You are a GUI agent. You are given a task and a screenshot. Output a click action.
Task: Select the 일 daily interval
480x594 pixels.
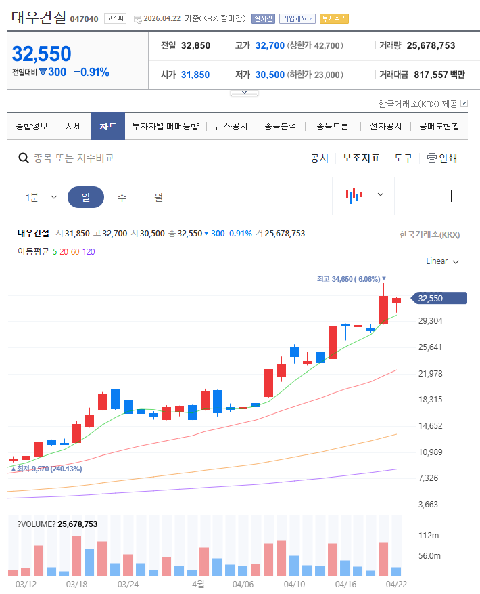click(x=86, y=197)
